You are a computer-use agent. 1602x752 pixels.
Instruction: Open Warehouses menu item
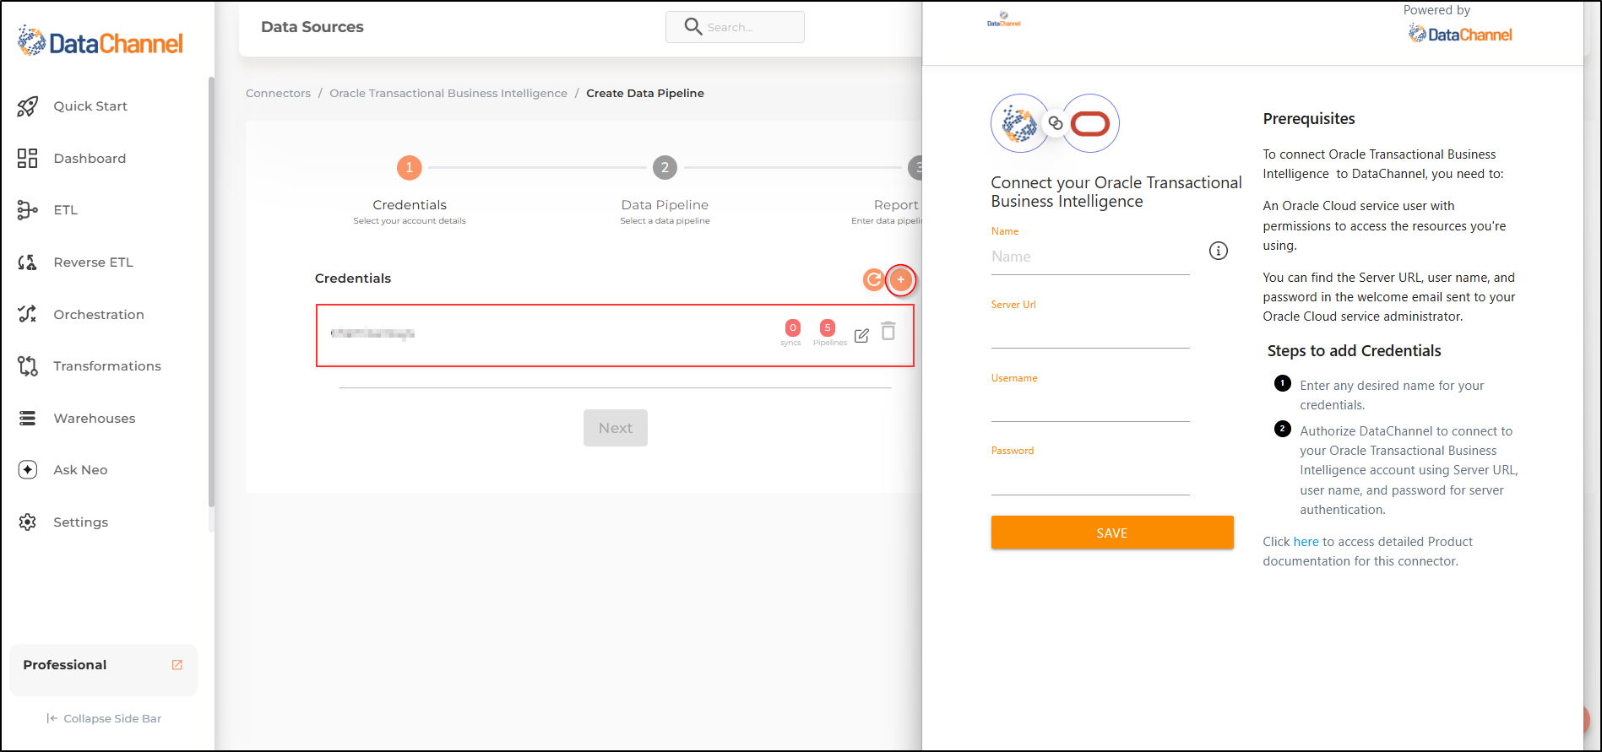pyautogui.click(x=95, y=419)
